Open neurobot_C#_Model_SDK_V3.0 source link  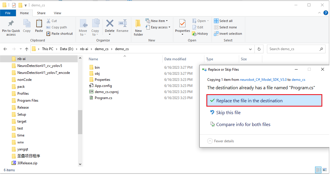coord(263,80)
